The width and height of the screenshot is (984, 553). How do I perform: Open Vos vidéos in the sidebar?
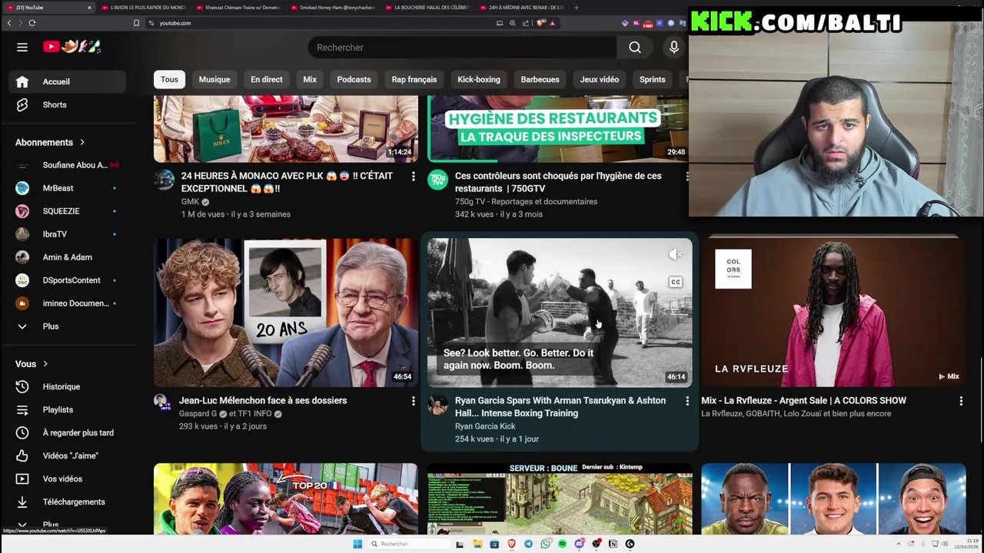click(x=68, y=478)
